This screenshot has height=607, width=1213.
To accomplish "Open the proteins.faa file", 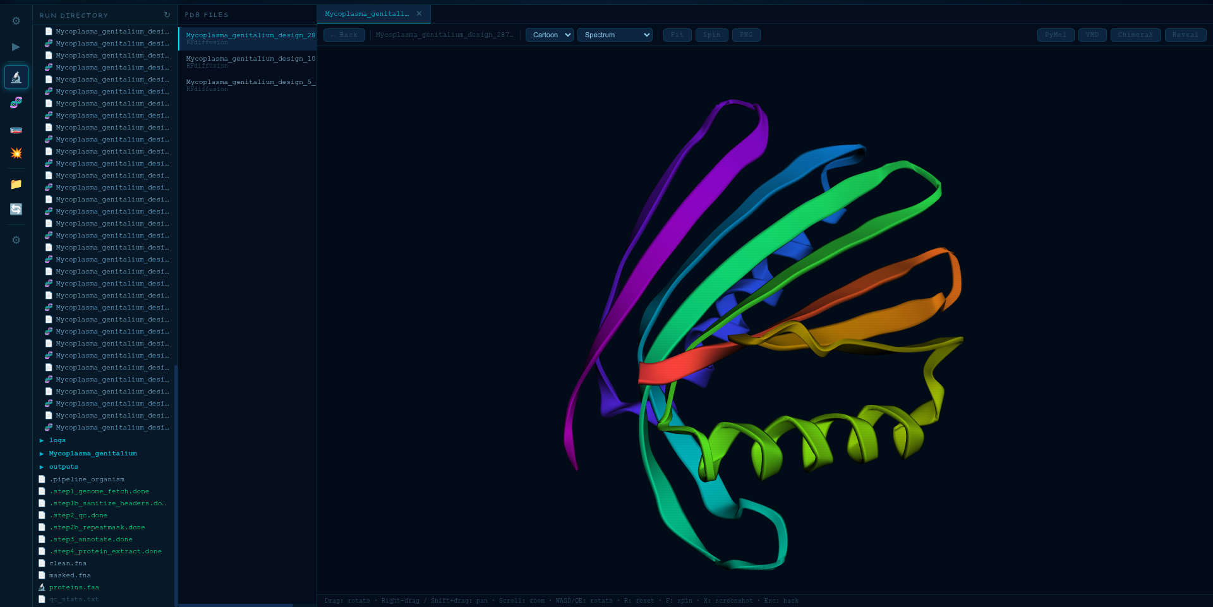I will [74, 587].
